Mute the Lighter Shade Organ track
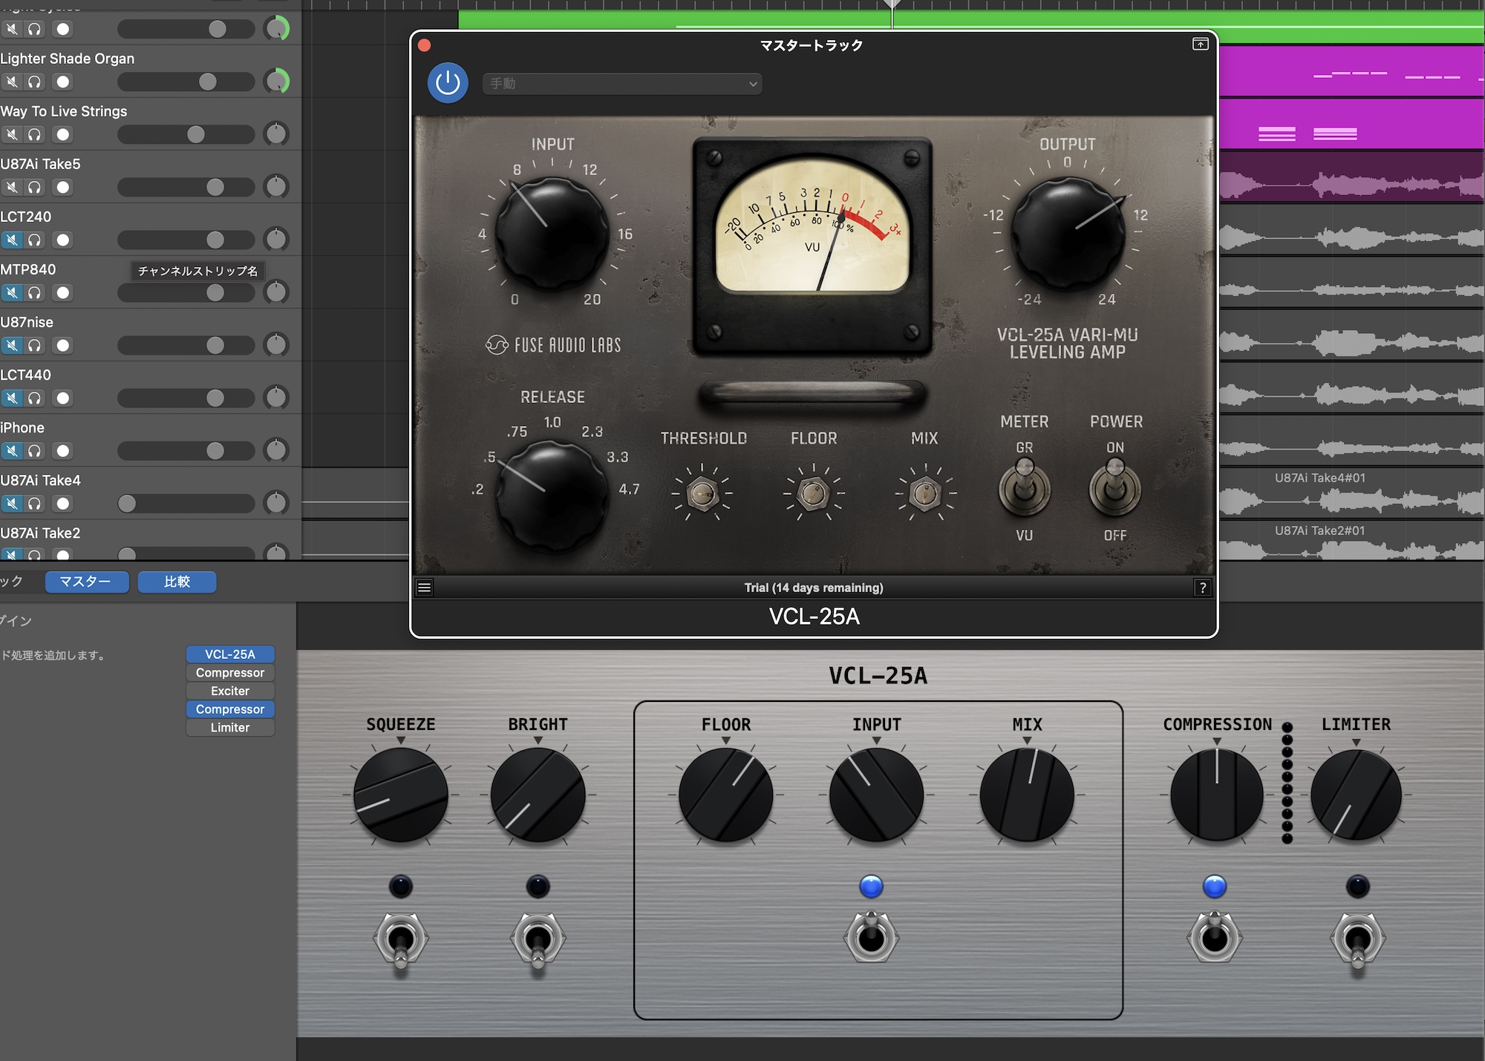 pos(12,82)
